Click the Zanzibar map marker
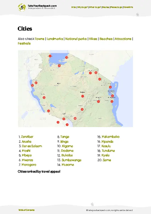151x214 pixels. 112,96
